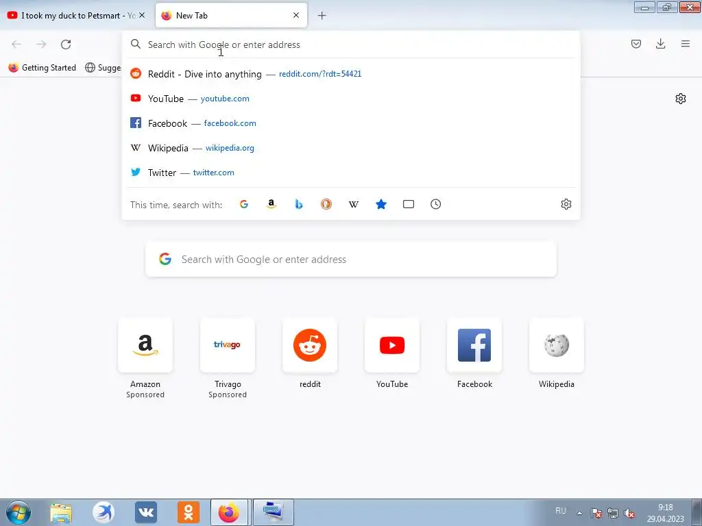Choose the YouTube youtube.com suggestion

click(x=351, y=99)
